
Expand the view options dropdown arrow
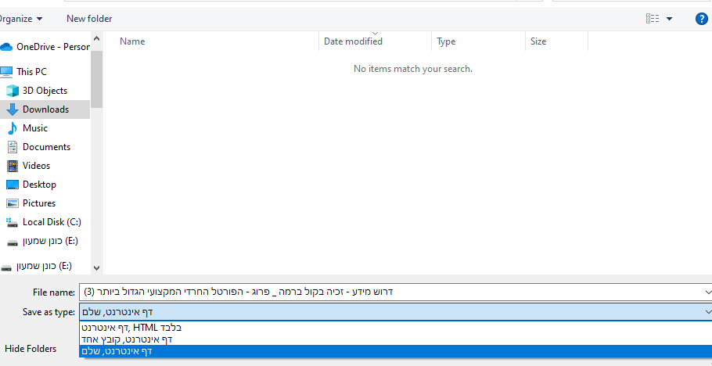(x=669, y=19)
